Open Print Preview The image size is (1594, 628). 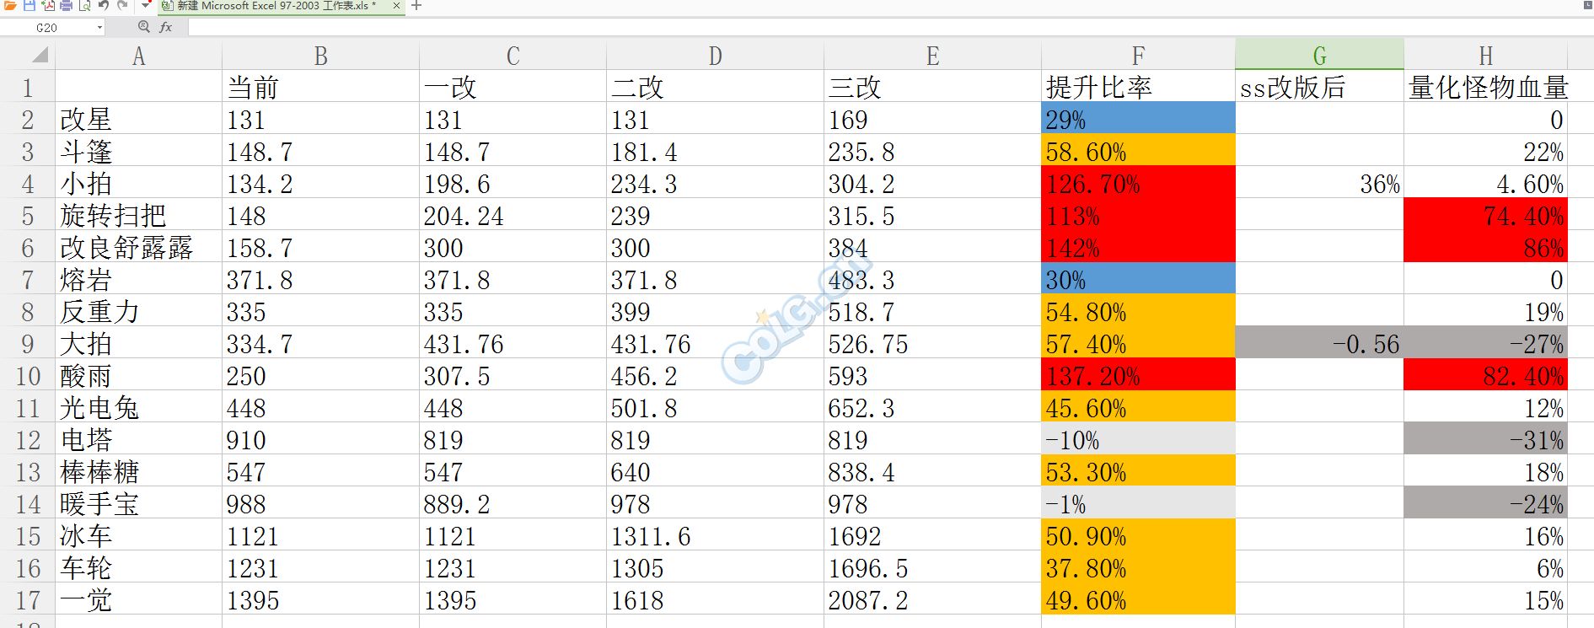[85, 5]
